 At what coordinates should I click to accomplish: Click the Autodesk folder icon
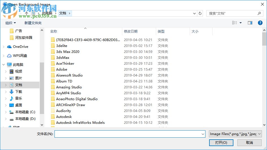point(53,117)
